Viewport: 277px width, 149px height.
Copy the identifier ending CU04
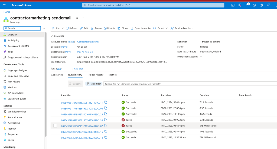(x=106, y=108)
